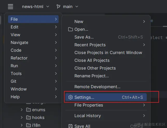Expand the i18n folder chevron
Viewport: 167px width, 128px height.
pyautogui.click(x=22, y=125)
